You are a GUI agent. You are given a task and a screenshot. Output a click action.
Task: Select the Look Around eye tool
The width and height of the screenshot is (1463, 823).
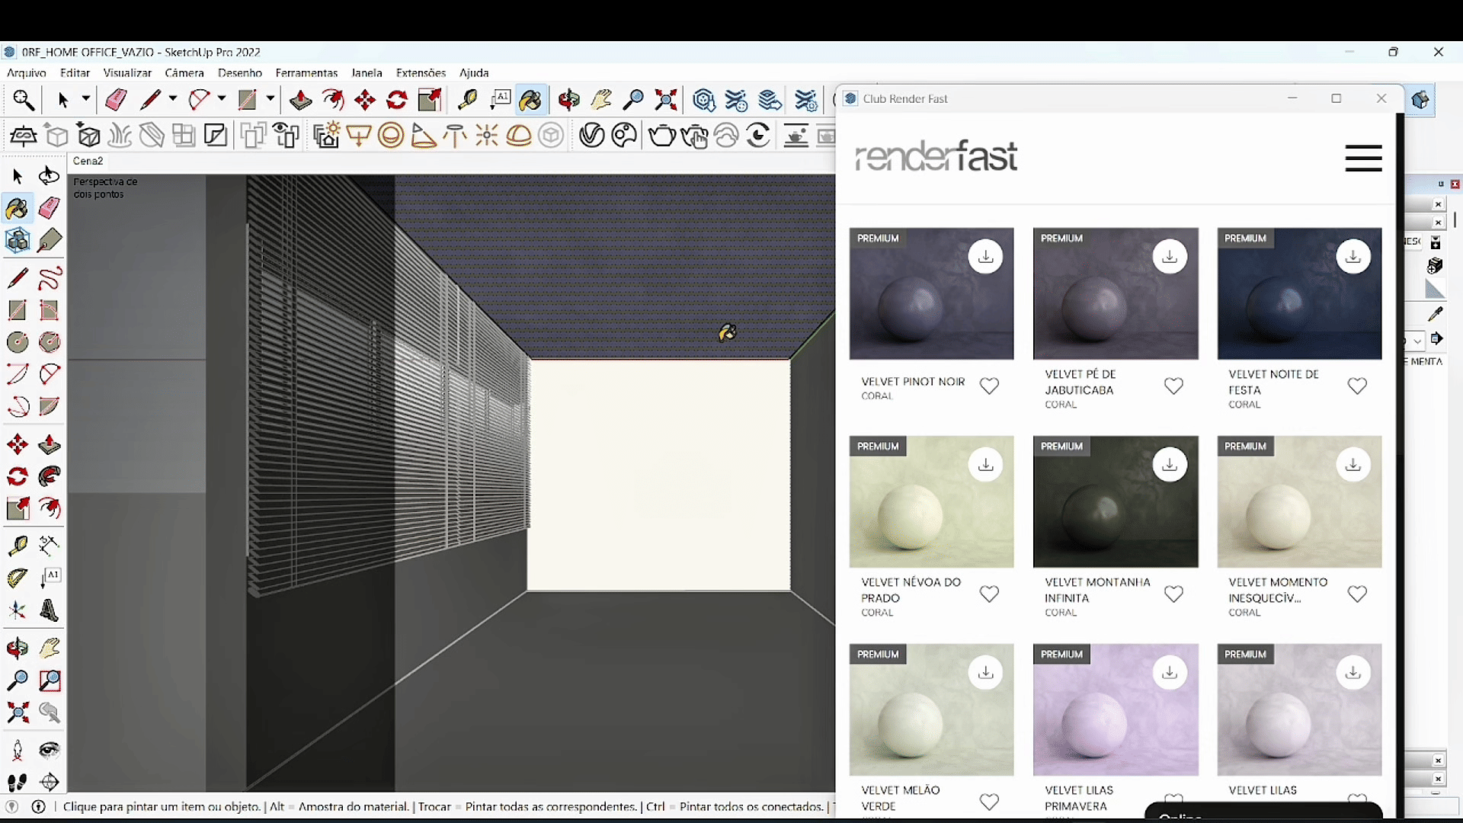pyautogui.click(x=50, y=751)
